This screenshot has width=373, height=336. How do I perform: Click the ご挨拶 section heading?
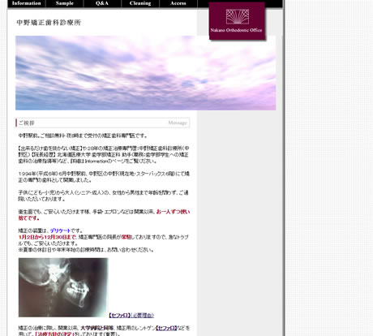[x=27, y=123]
